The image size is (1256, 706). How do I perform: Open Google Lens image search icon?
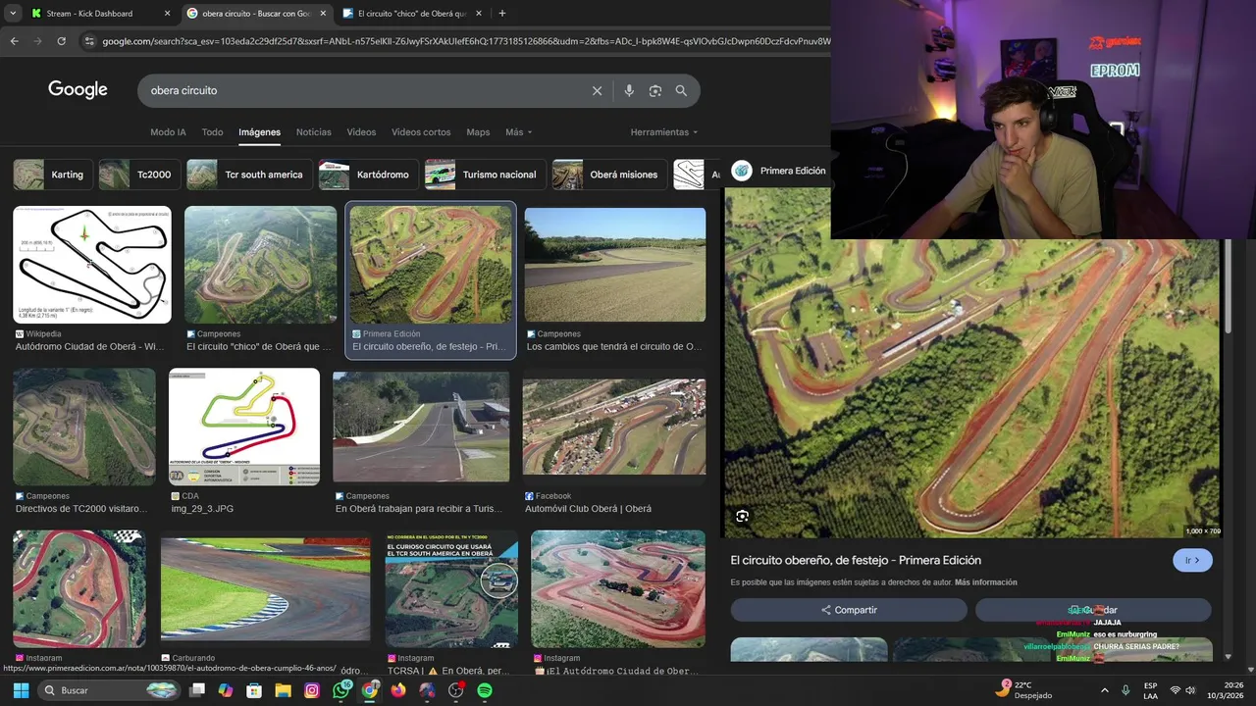click(x=654, y=90)
